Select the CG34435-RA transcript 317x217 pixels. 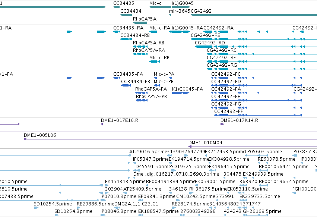pos(129,28)
